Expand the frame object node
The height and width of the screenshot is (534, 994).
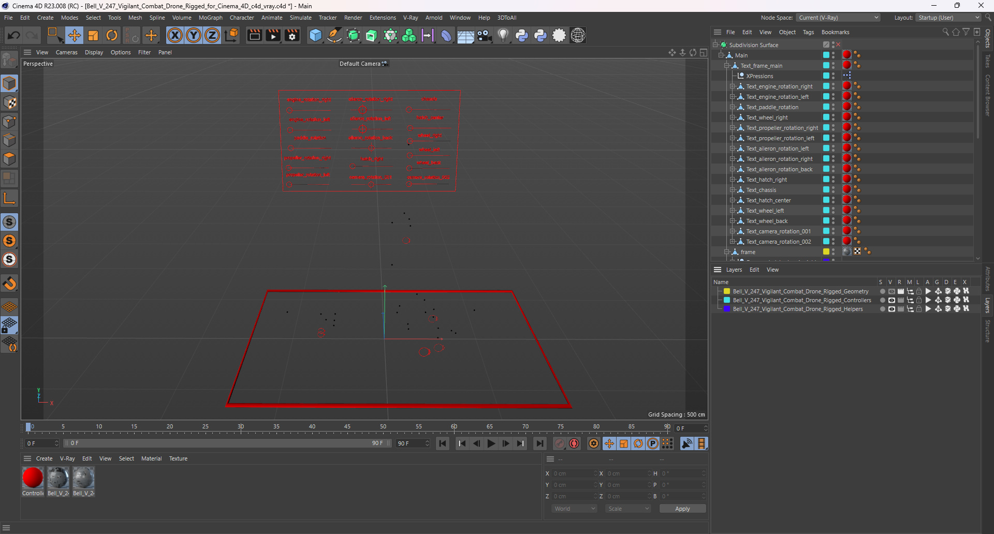(x=726, y=252)
